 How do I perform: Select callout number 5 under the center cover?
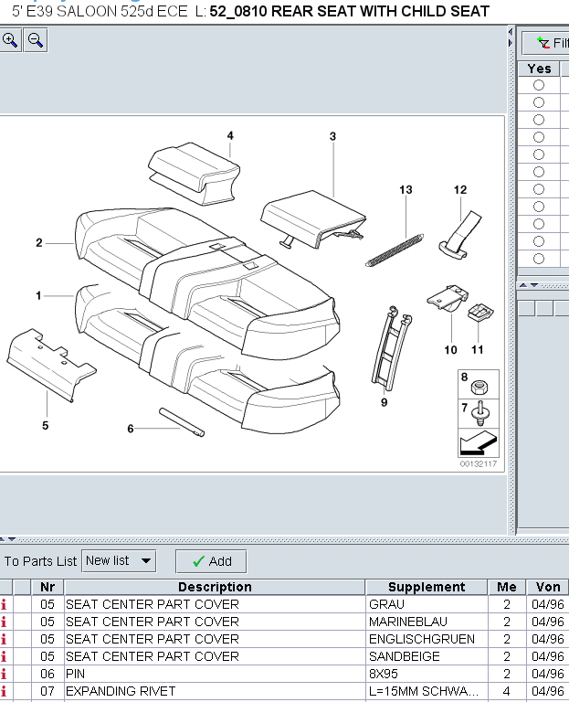tap(45, 426)
